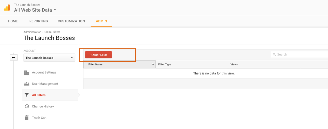Click 'The Launch Bosses' property name in the header
This screenshot has width=328, height=129.
click(27, 5)
